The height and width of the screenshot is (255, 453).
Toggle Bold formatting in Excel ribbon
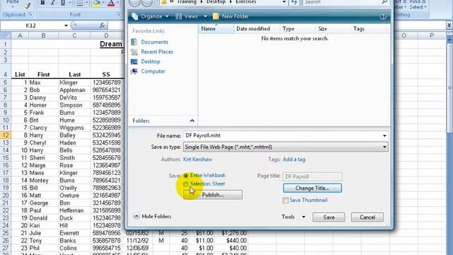pyautogui.click(x=42, y=3)
